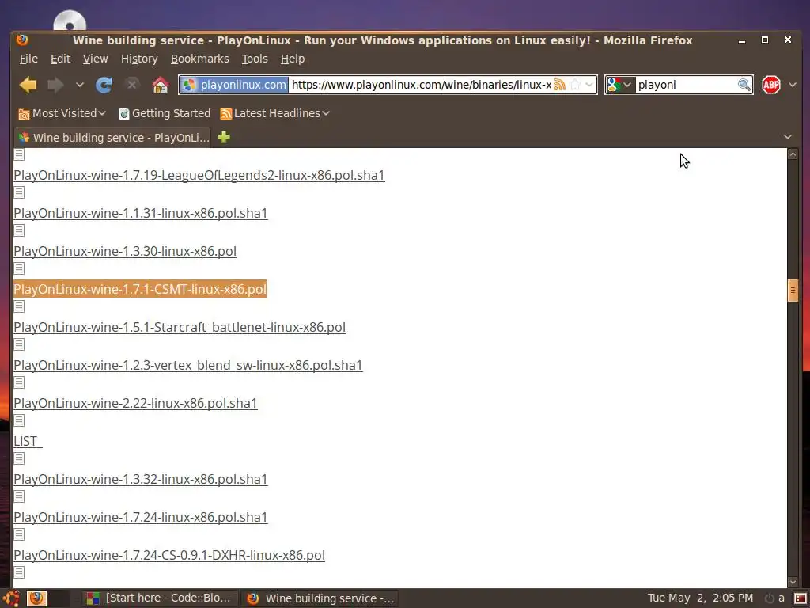
Task: Expand the Latest Headlines feed folder
Action: click(274, 113)
